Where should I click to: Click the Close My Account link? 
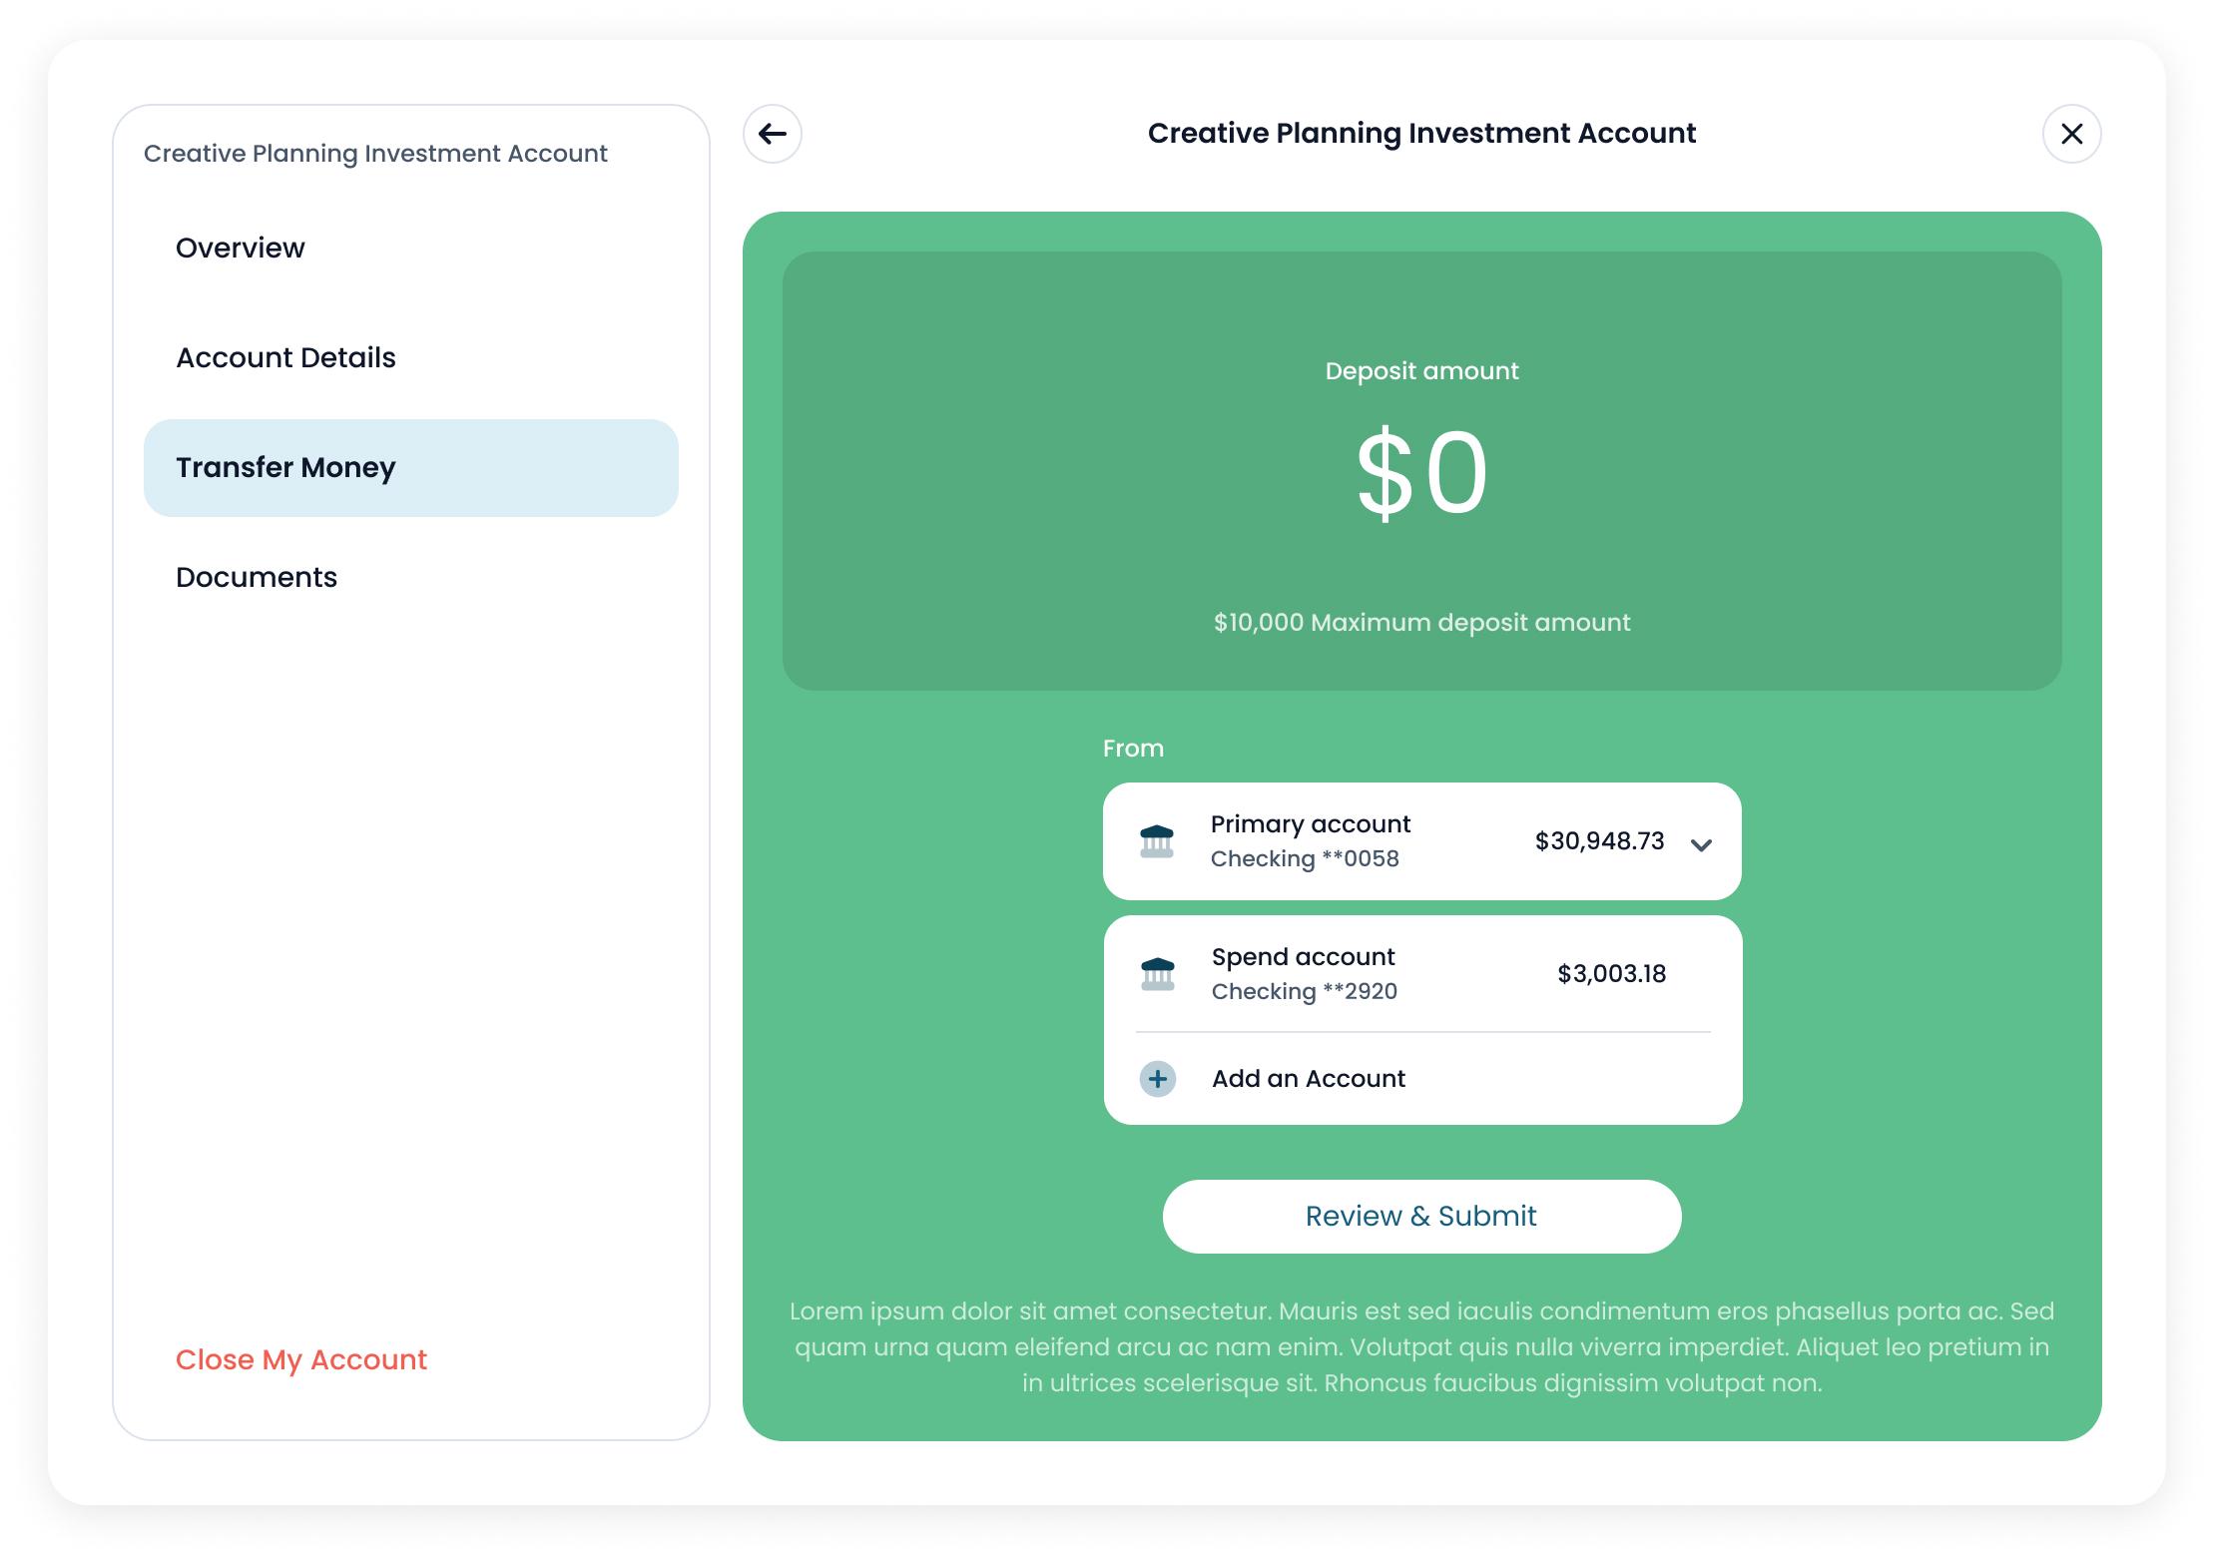[x=300, y=1359]
